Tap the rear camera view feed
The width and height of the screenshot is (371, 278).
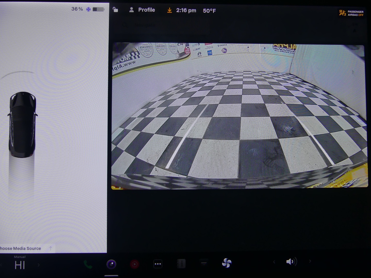pos(239,116)
